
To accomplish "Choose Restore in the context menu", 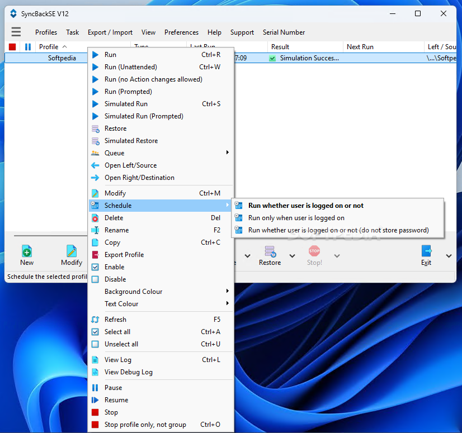I will [x=161, y=129].
